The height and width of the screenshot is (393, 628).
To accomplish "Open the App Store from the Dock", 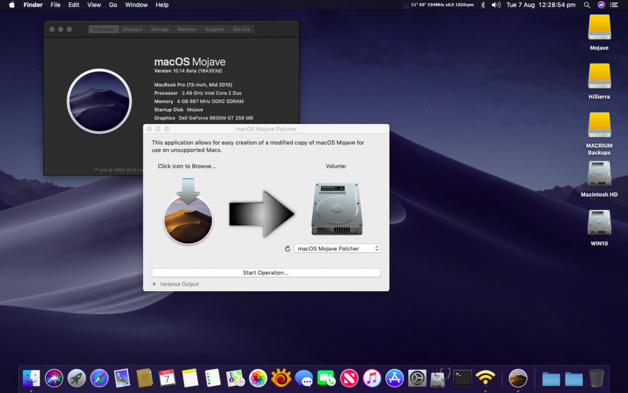I will point(394,378).
